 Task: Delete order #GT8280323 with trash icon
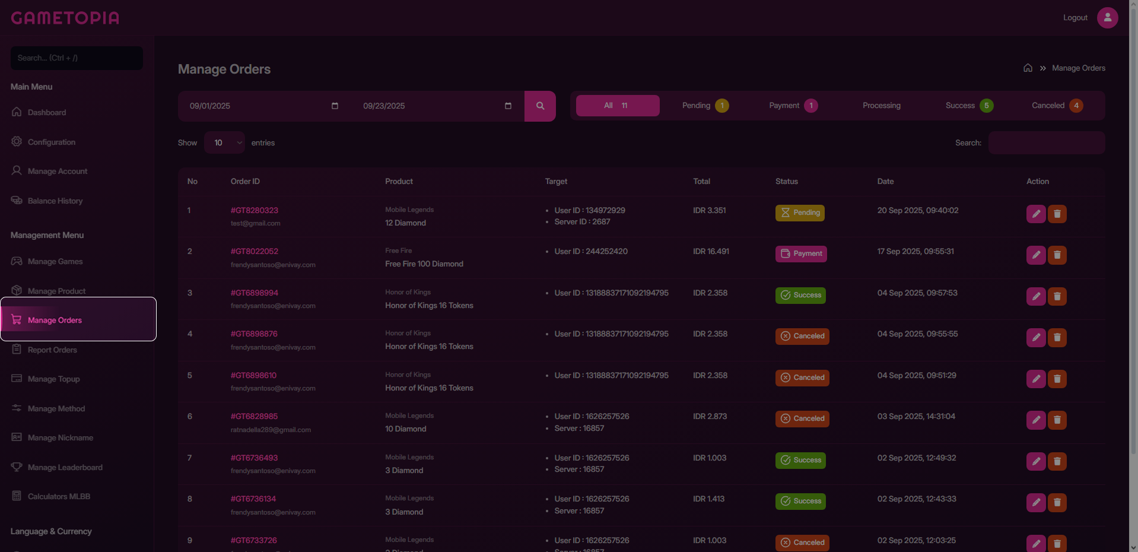pos(1057,214)
